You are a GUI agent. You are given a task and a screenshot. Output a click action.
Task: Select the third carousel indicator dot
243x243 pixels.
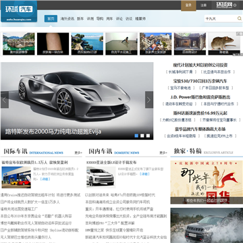(x=148, y=136)
